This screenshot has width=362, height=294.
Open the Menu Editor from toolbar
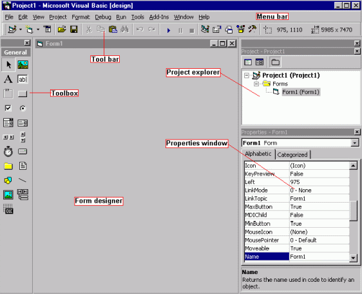pyautogui.click(x=48, y=30)
